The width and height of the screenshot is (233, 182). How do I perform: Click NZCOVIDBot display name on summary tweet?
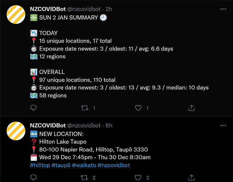point(48,9)
